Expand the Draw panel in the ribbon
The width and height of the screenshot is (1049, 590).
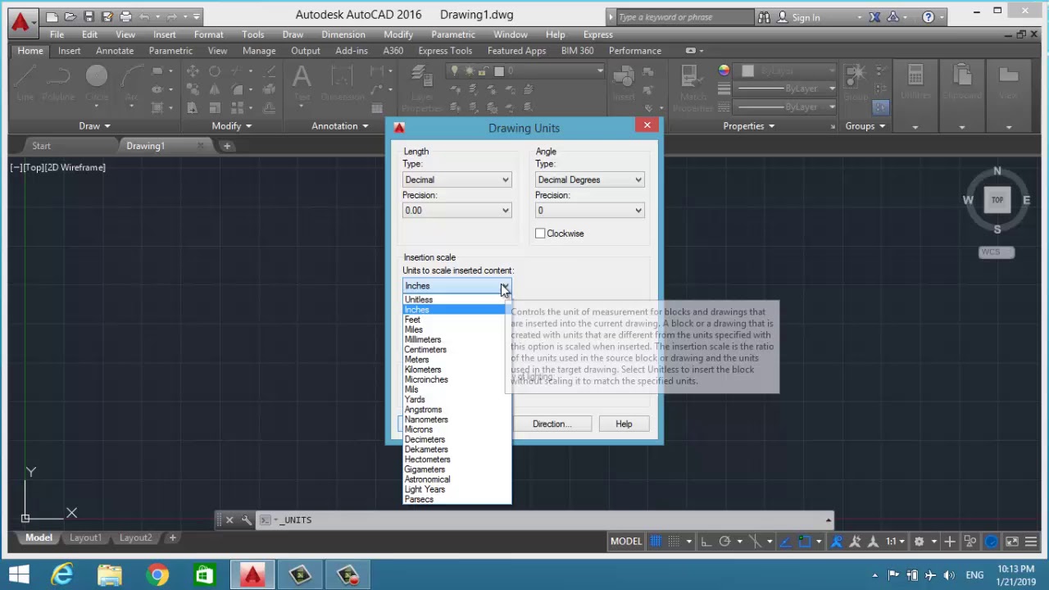tap(95, 126)
